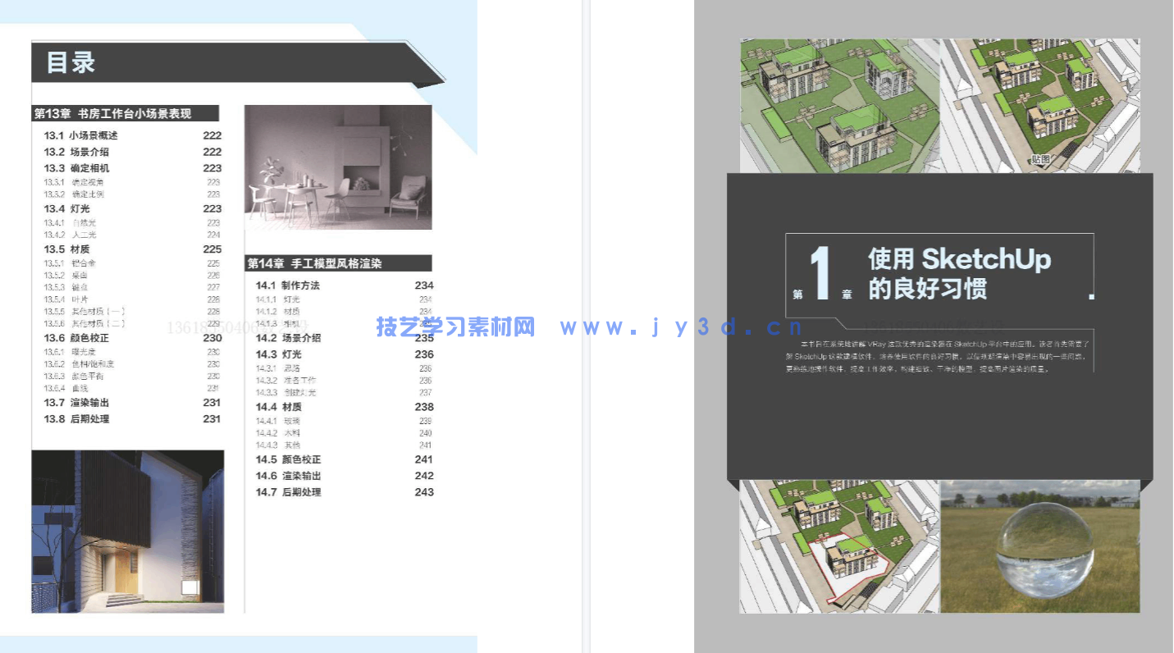Open 13.8 后期处理 table entry
This screenshot has width=1174, height=653.
75,418
